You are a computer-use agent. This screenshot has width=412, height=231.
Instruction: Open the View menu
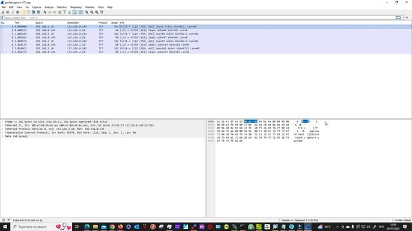pos(19,7)
